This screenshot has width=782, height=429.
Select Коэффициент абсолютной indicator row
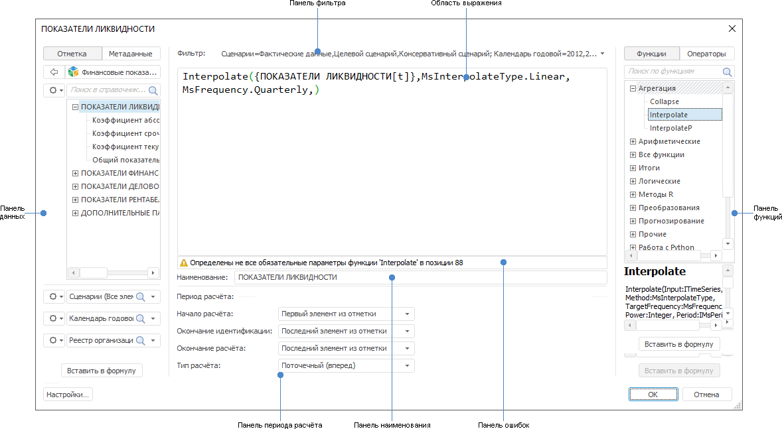tap(125, 120)
